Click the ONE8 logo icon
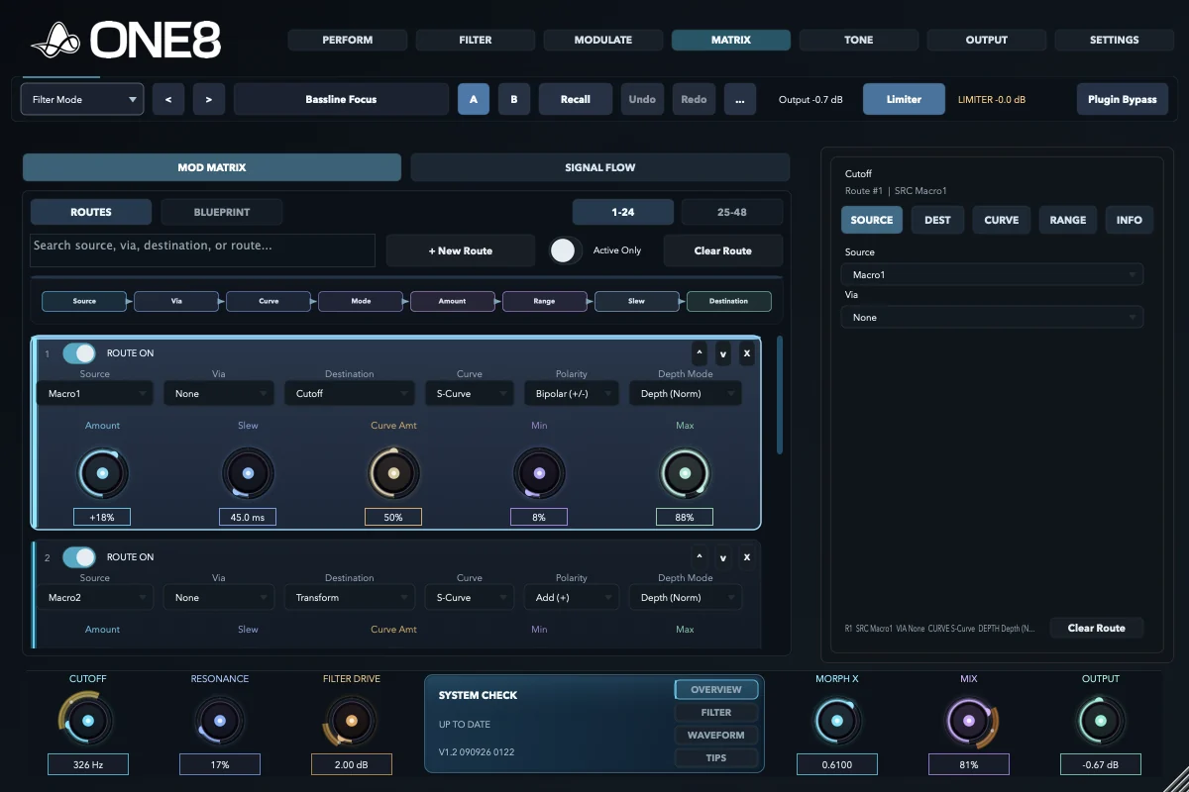 coord(56,41)
